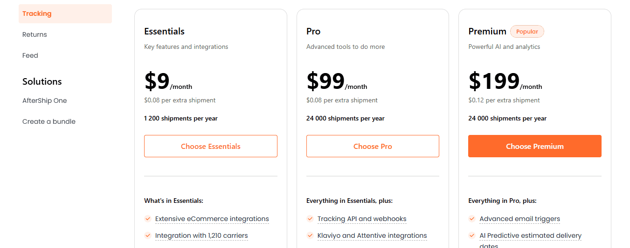Click the Choose Pro button
Viewport: 630px width, 248px height.
tap(373, 146)
